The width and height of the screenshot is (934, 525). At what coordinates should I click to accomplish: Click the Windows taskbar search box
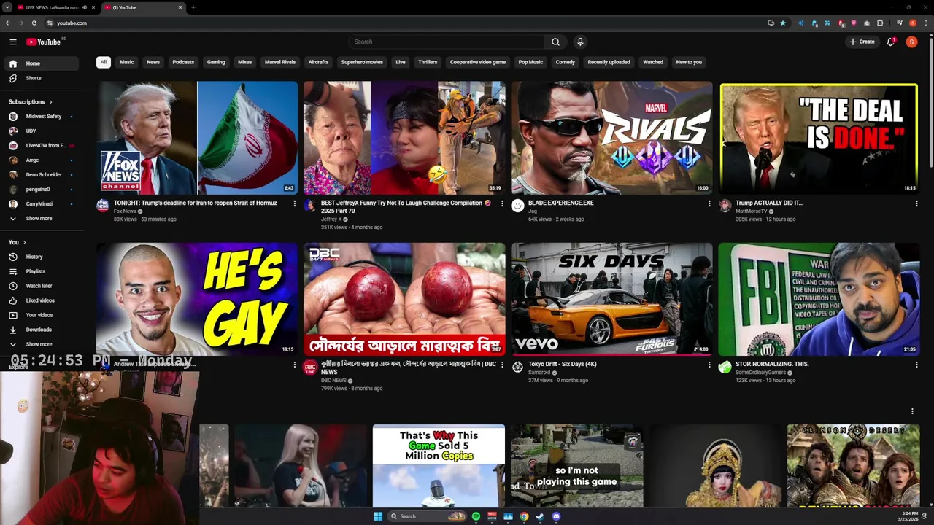point(427,516)
